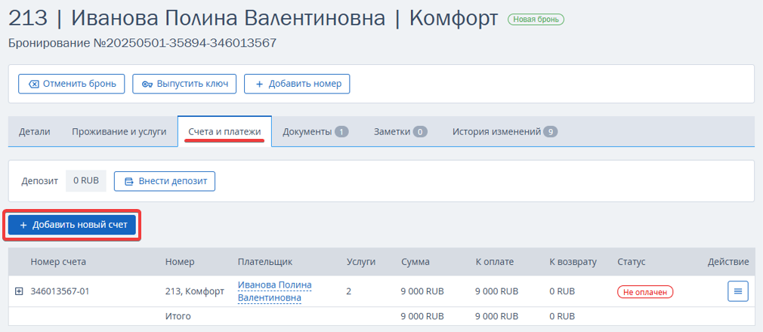Click the 'Итого' row label

point(178,316)
